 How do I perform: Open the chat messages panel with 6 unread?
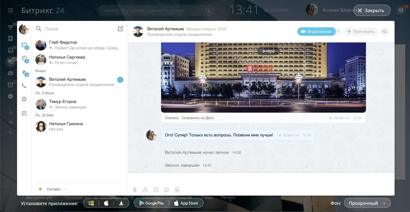pos(24,45)
